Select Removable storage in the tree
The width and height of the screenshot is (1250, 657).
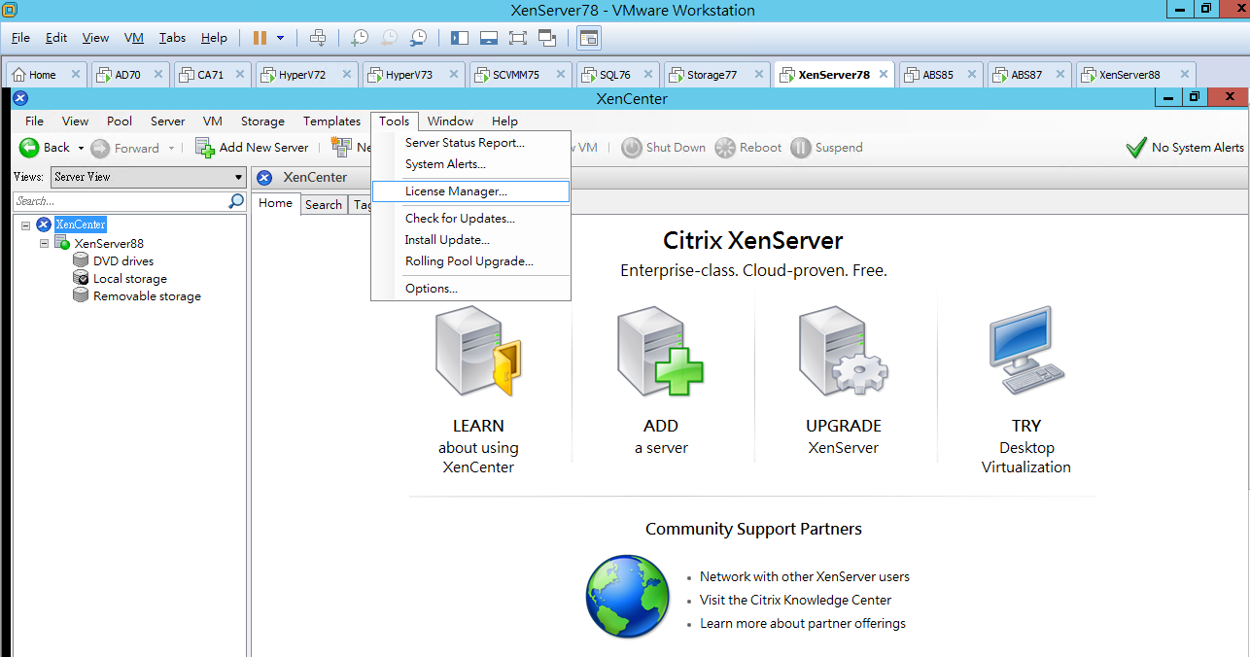[147, 296]
